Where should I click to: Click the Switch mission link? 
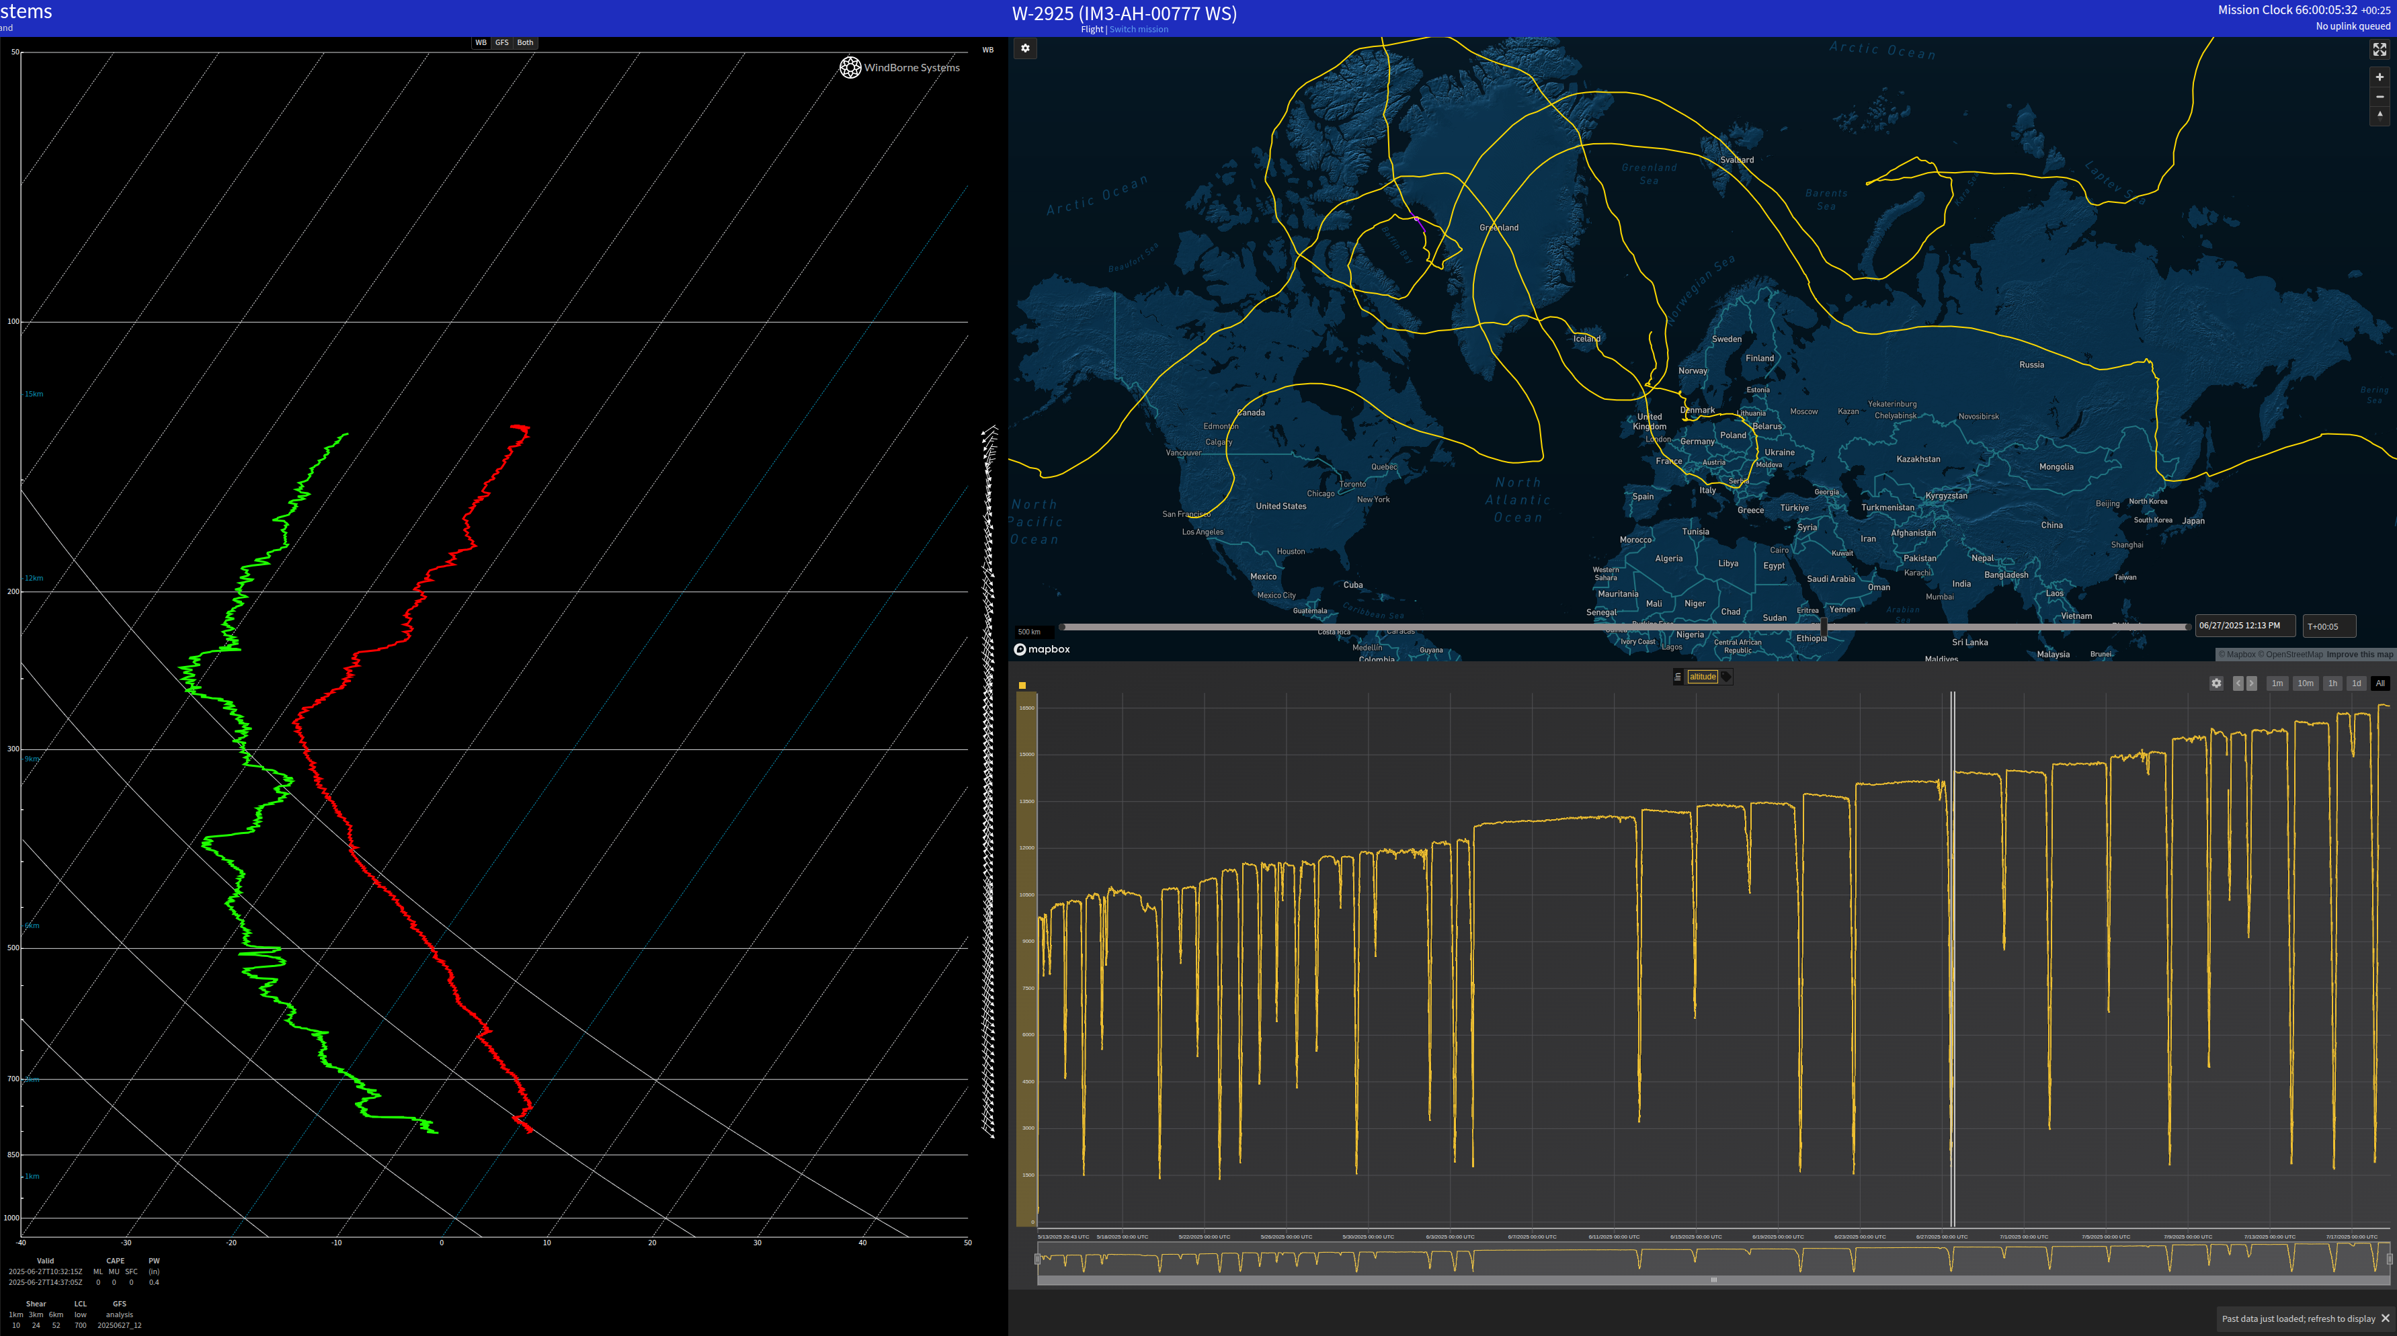coord(1138,30)
